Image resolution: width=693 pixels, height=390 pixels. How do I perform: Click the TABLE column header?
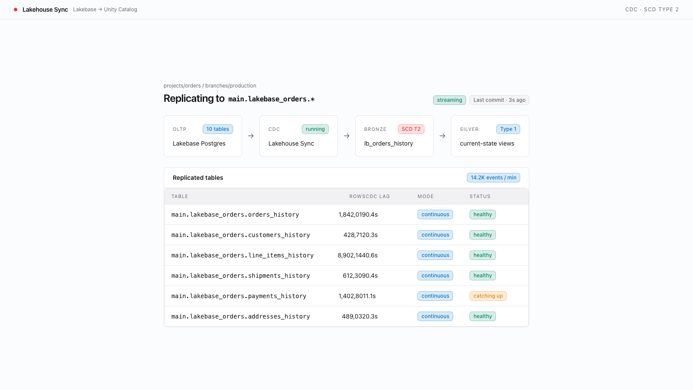[180, 196]
